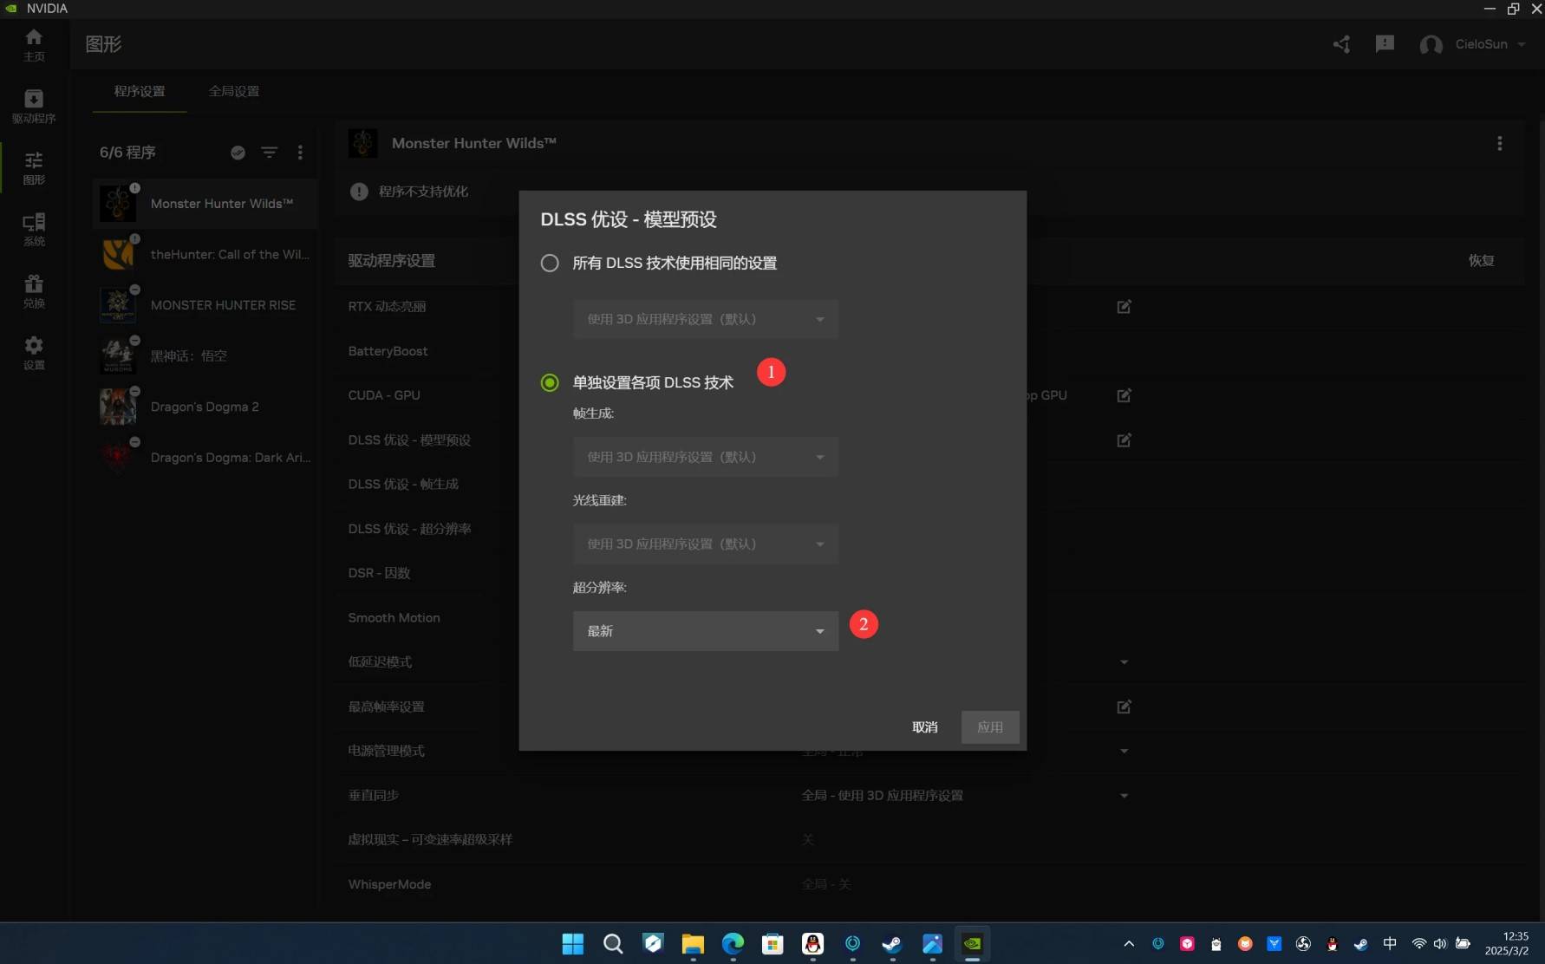Open the Graphics (图形) sidebar icon
Viewport: 1545px width, 964px height.
(34, 167)
